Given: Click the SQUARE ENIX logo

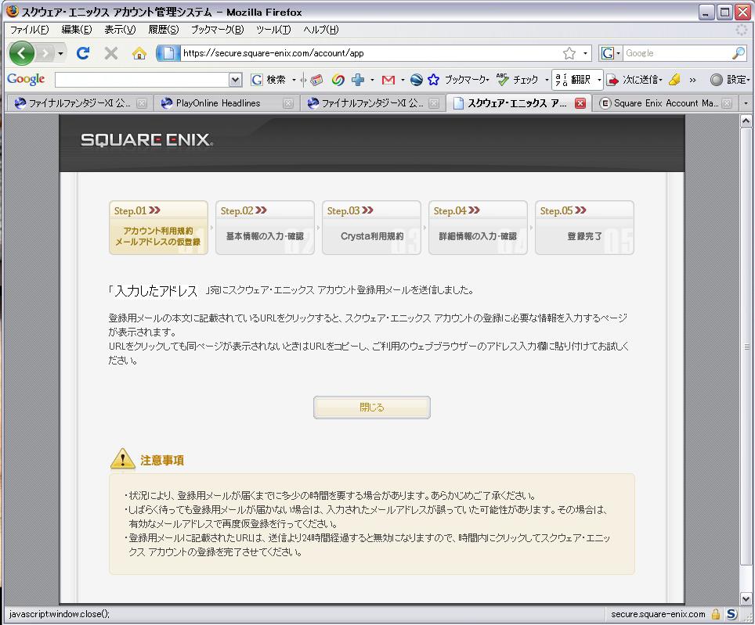Looking at the screenshot, I should [x=147, y=140].
